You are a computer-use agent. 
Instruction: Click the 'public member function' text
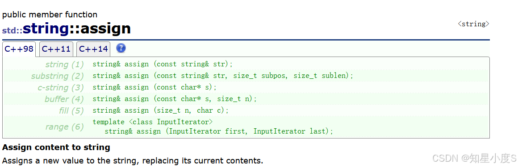click(x=50, y=15)
